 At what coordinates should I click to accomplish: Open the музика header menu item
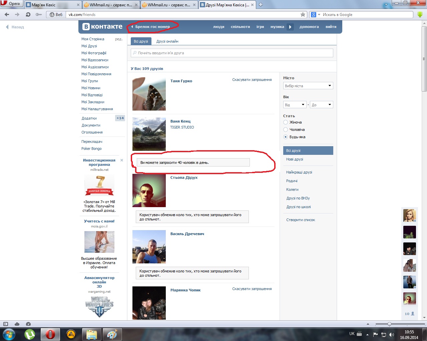277,27
